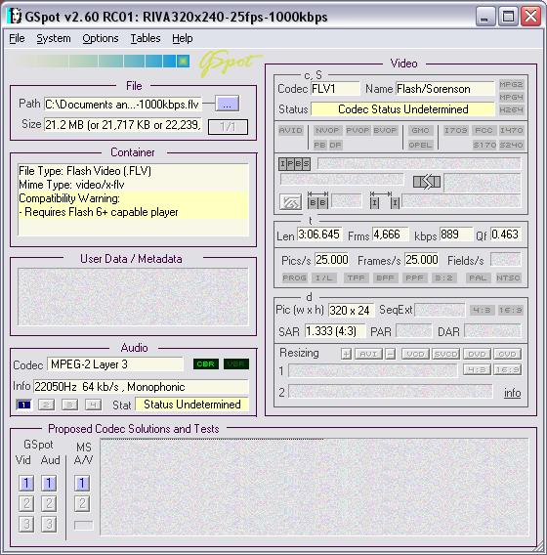This screenshot has height=555, width=547.
Task: Click the PAL indicator
Action: (x=478, y=277)
